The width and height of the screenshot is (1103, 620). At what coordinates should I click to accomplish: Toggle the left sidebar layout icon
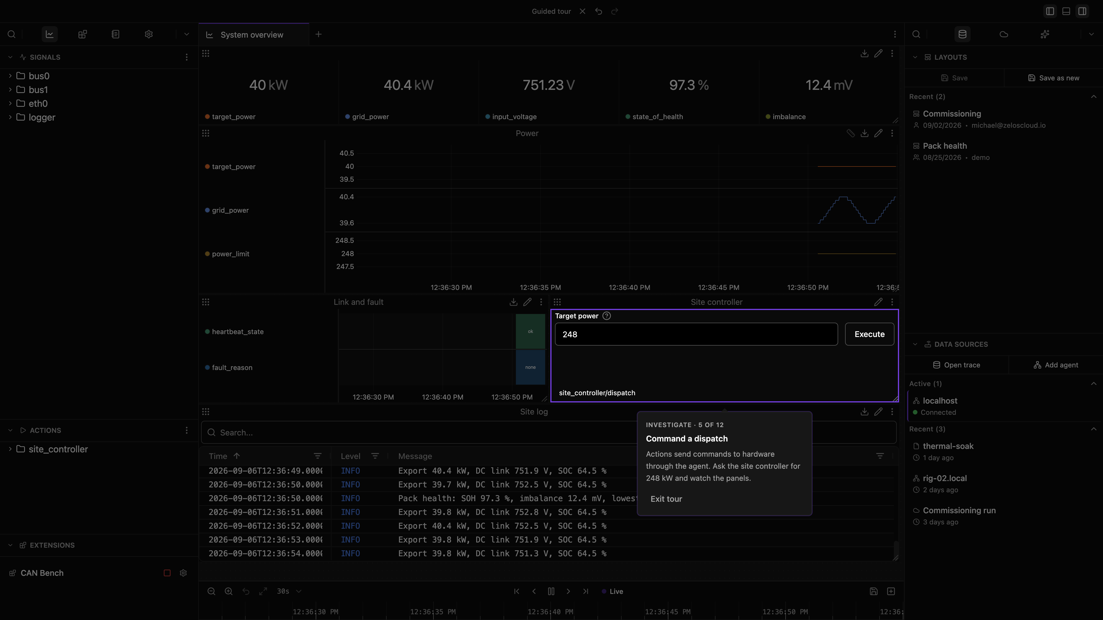click(1050, 11)
